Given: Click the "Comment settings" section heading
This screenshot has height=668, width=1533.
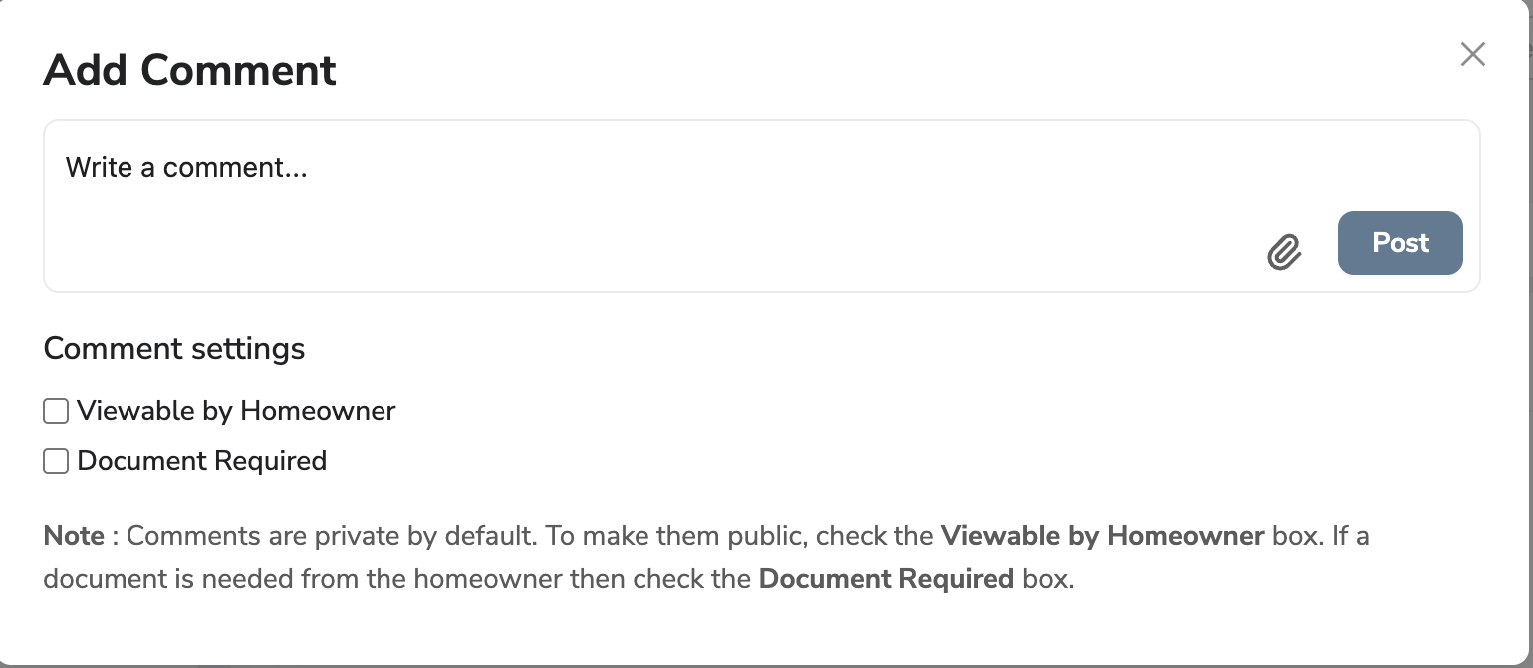Looking at the screenshot, I should coord(174,349).
